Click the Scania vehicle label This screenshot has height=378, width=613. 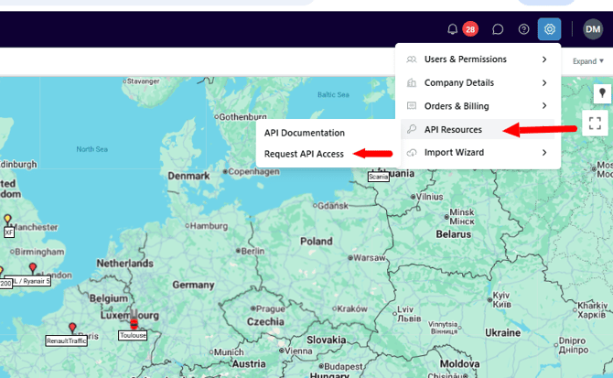379,177
